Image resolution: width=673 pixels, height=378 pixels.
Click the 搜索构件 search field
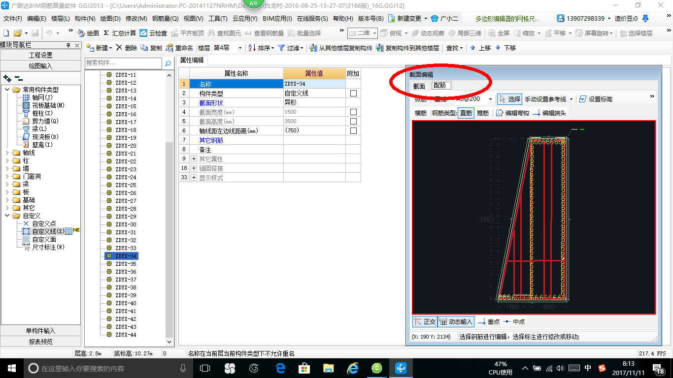123,63
